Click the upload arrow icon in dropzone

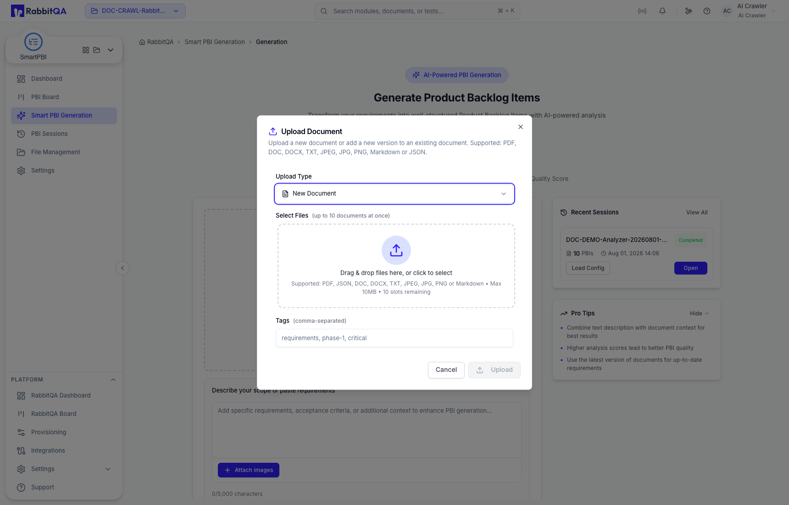396,250
